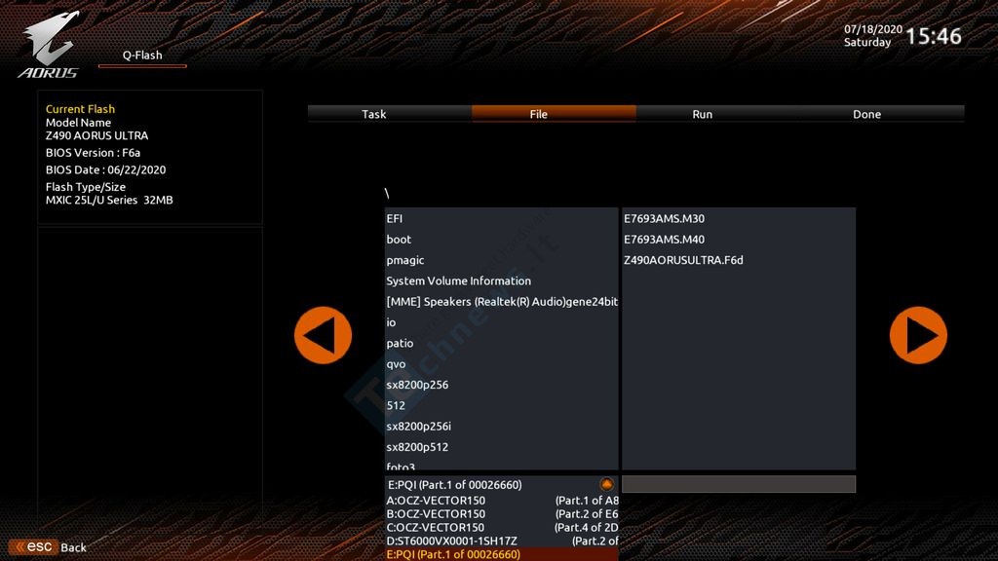Choose drive A:OCZ-VECTOR150
This screenshot has height=561, width=998.
coord(502,501)
